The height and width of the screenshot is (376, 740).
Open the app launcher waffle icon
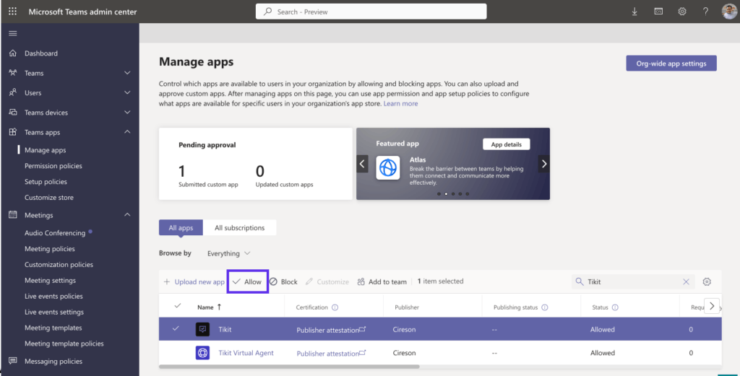(13, 12)
